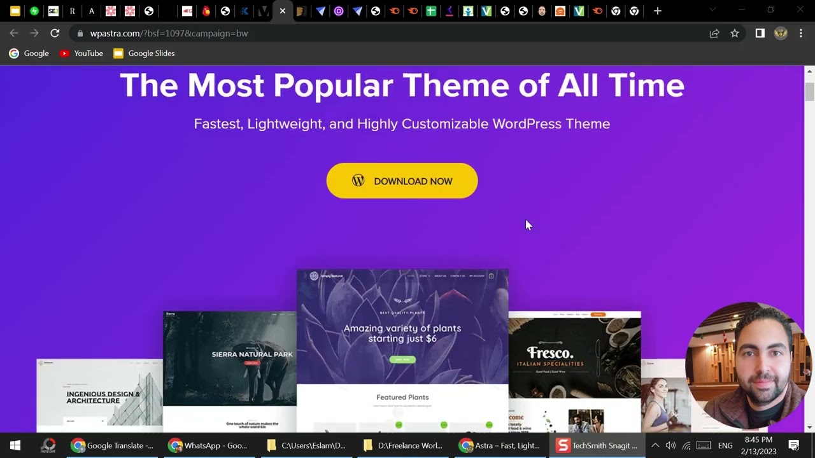Screen dimensions: 815x458
Task: Open the plants store demo thumbnail
Action: (x=402, y=350)
